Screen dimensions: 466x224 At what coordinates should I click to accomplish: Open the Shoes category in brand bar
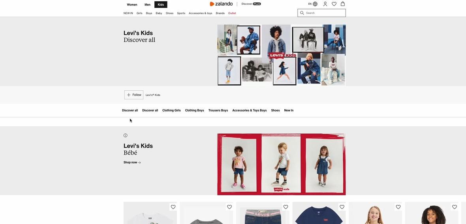click(276, 110)
